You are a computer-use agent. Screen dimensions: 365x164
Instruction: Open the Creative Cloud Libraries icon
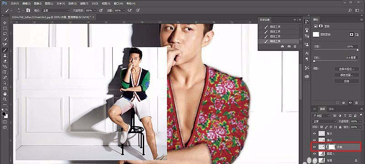click(x=307, y=76)
